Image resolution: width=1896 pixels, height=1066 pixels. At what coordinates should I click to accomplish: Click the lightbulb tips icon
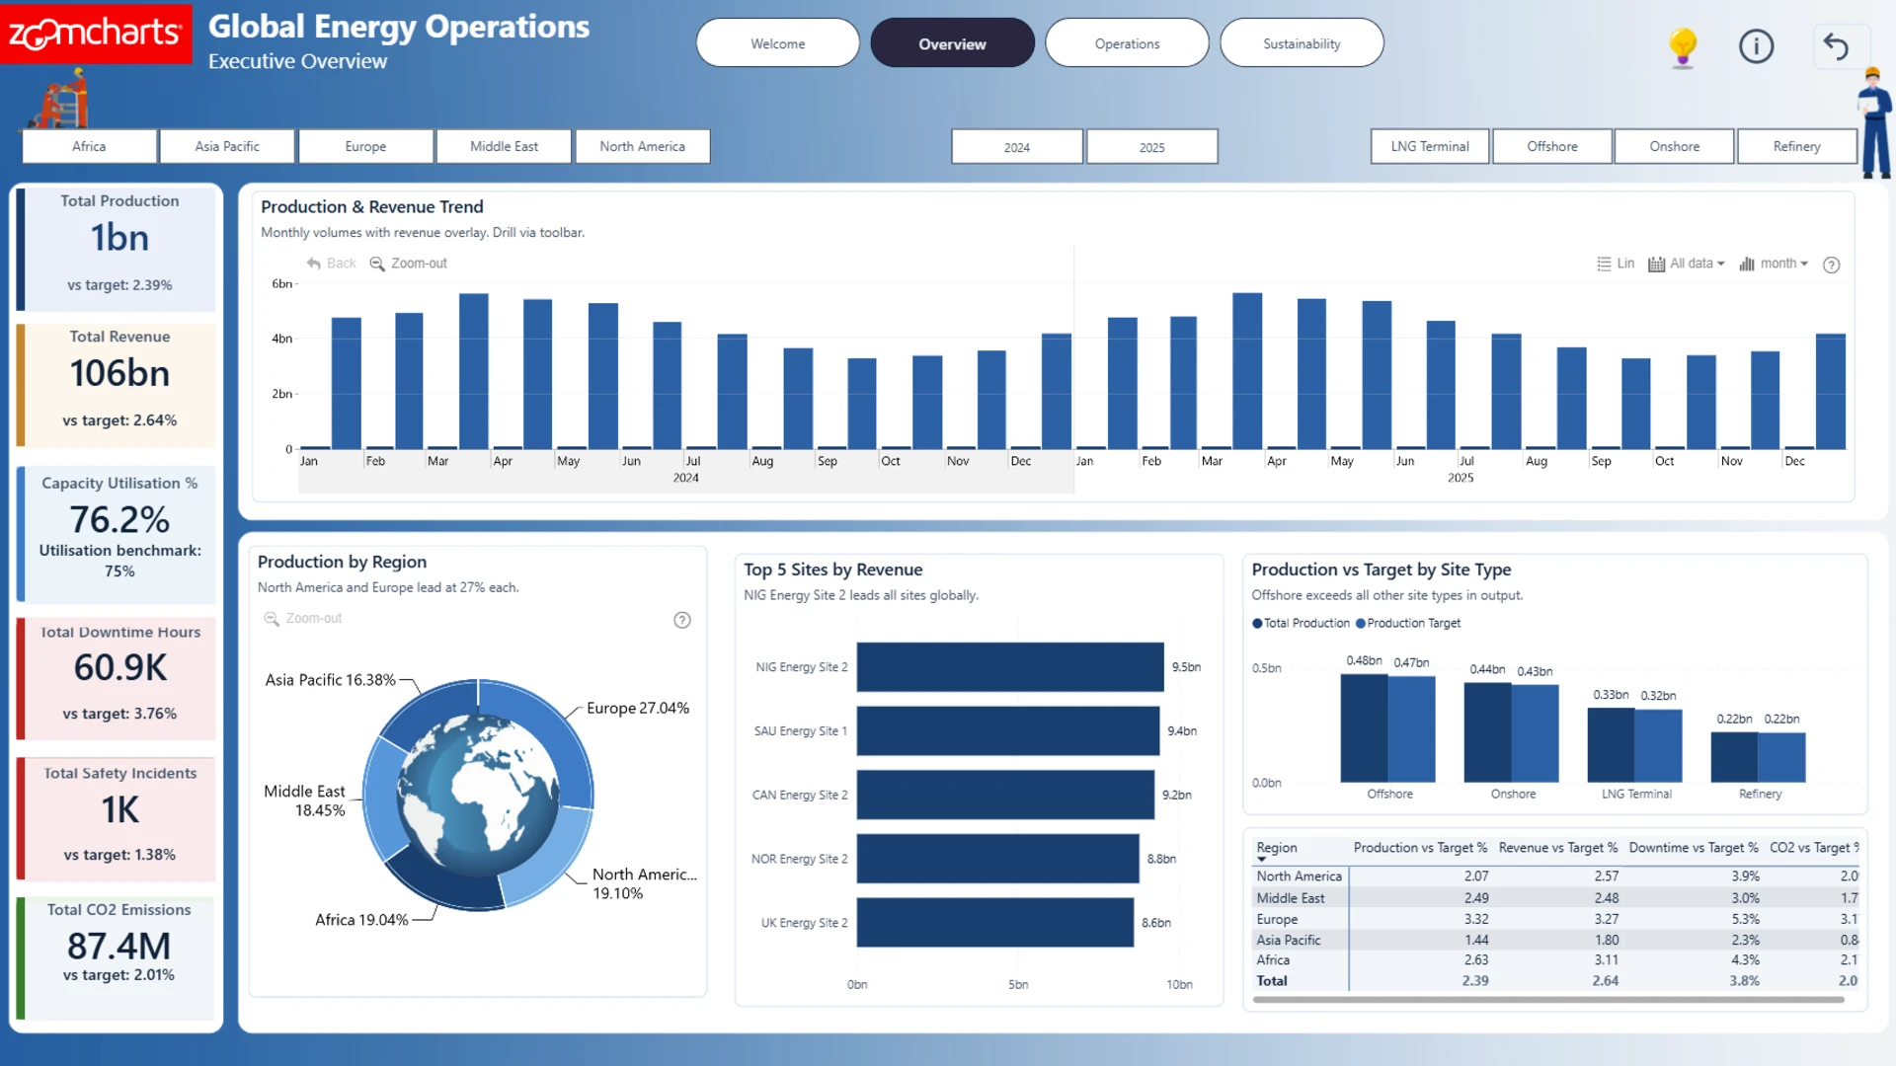(1683, 46)
